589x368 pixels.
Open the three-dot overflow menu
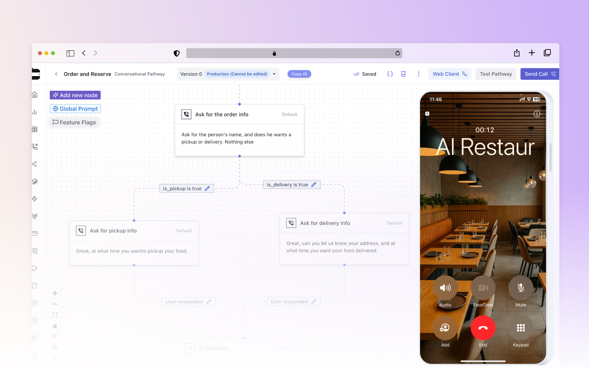418,74
